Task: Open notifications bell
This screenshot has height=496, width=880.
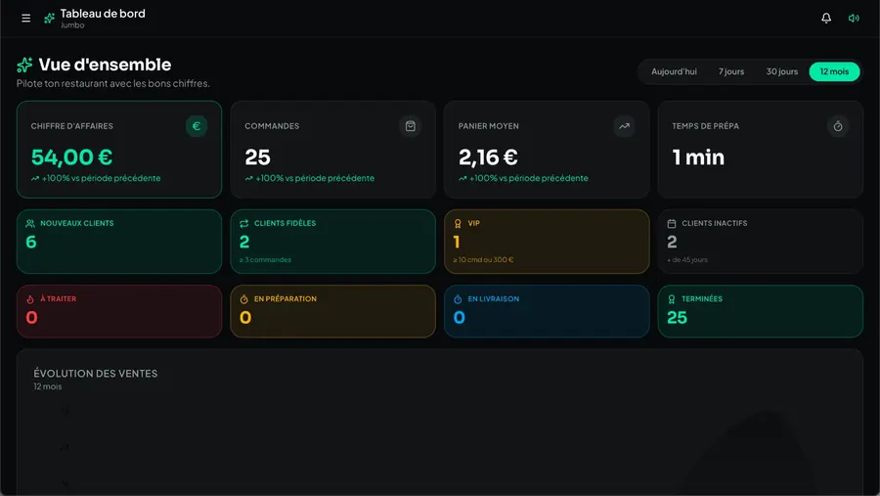Action: [x=826, y=18]
